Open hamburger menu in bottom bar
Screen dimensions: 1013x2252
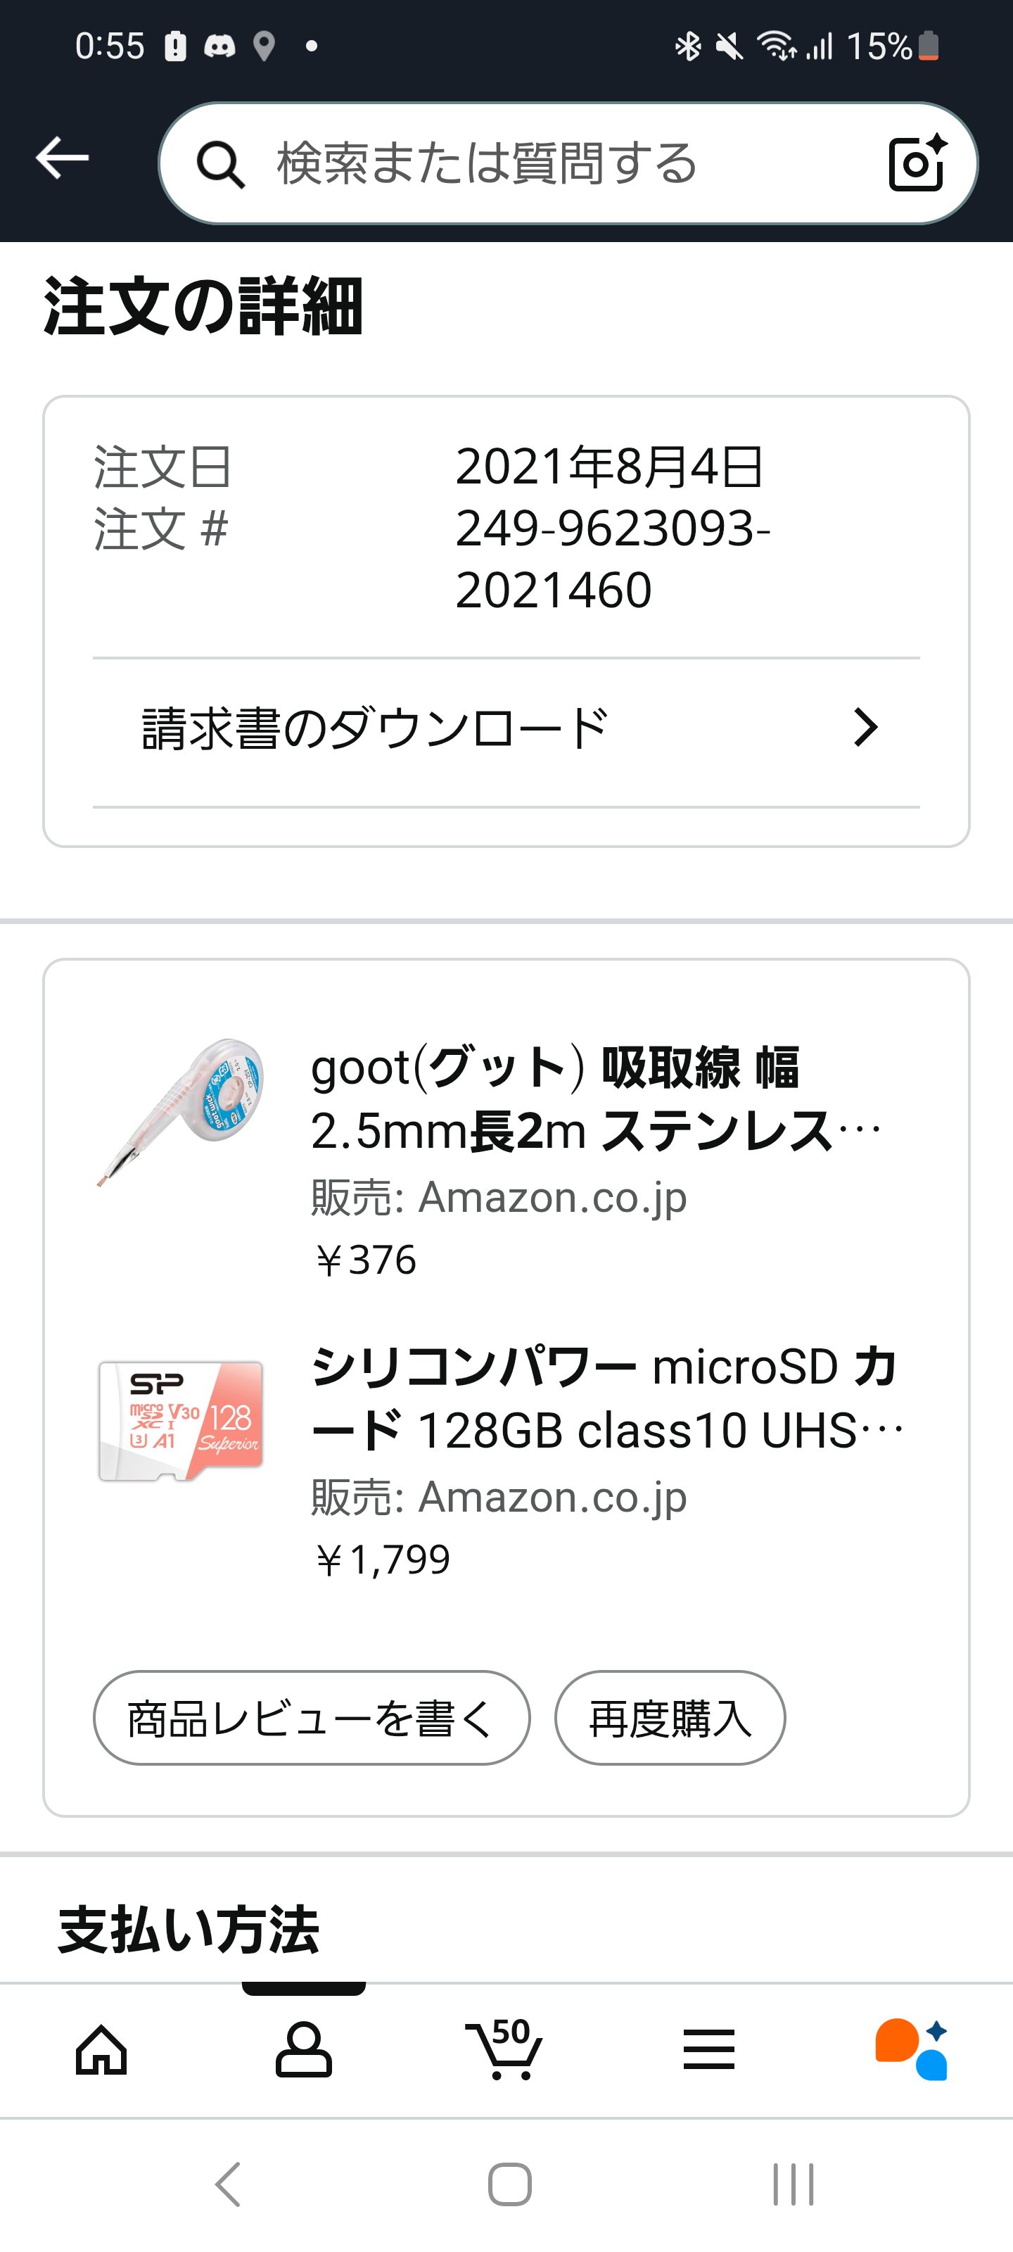[x=708, y=2049]
